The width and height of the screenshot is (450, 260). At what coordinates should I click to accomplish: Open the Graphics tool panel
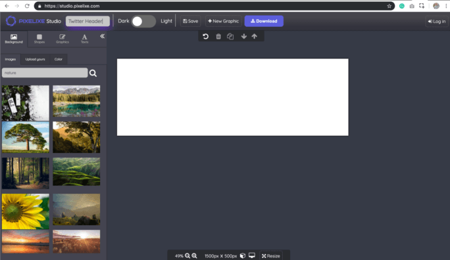pos(63,39)
